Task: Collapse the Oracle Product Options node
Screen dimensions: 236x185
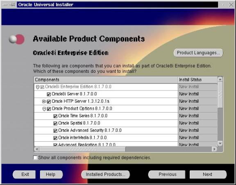Action: pyautogui.click(x=44, y=109)
